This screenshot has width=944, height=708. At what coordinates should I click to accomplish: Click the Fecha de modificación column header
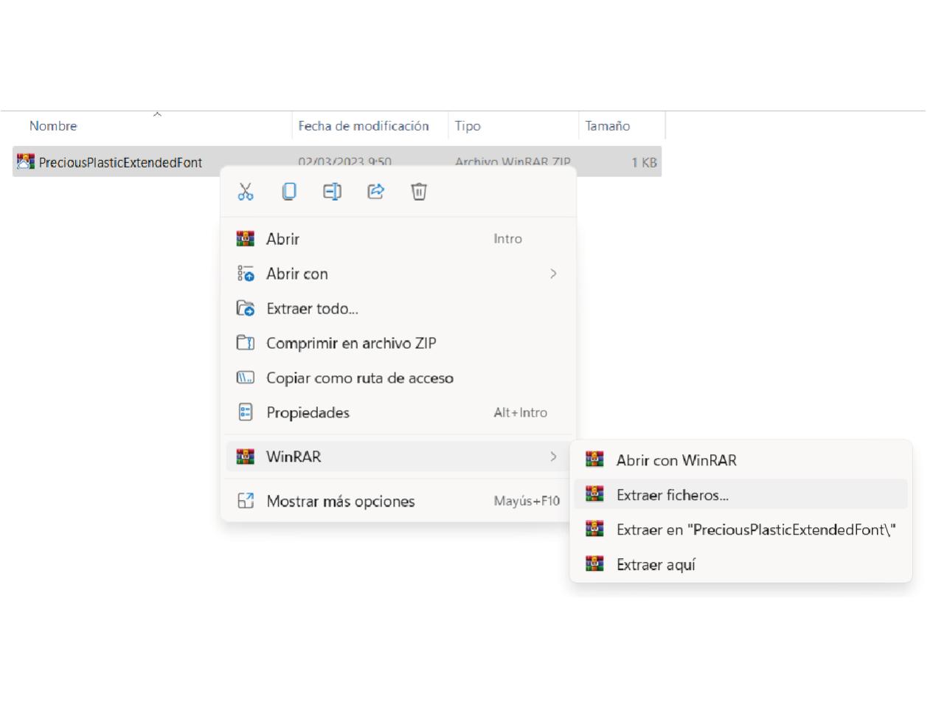tap(363, 126)
